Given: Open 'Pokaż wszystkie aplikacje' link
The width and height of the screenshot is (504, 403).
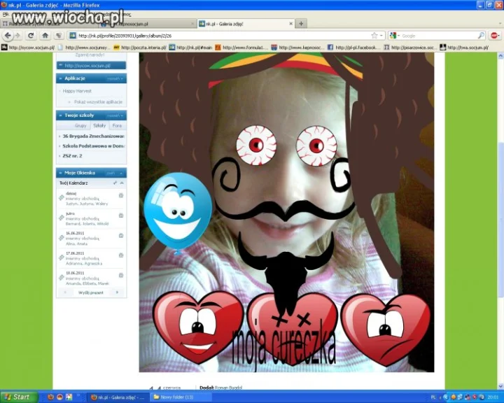Looking at the screenshot, I should 98,102.
